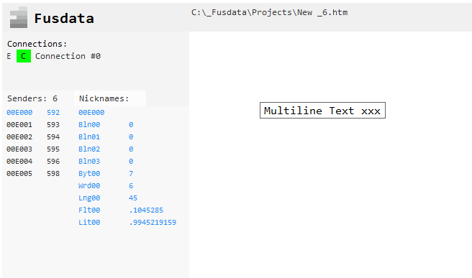Screen dimensions: 472x278
Task: Click the Lng00 nickname
Action: tap(89, 198)
